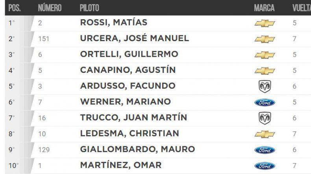Viewport: 311px width, 174px height.
Task: Click the Ford logo beside Giallombardo
Action: 265,150
